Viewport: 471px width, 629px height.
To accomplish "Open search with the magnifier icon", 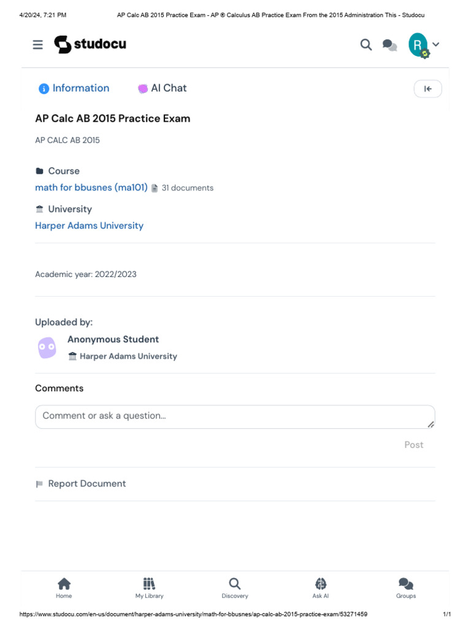I will pyautogui.click(x=366, y=44).
